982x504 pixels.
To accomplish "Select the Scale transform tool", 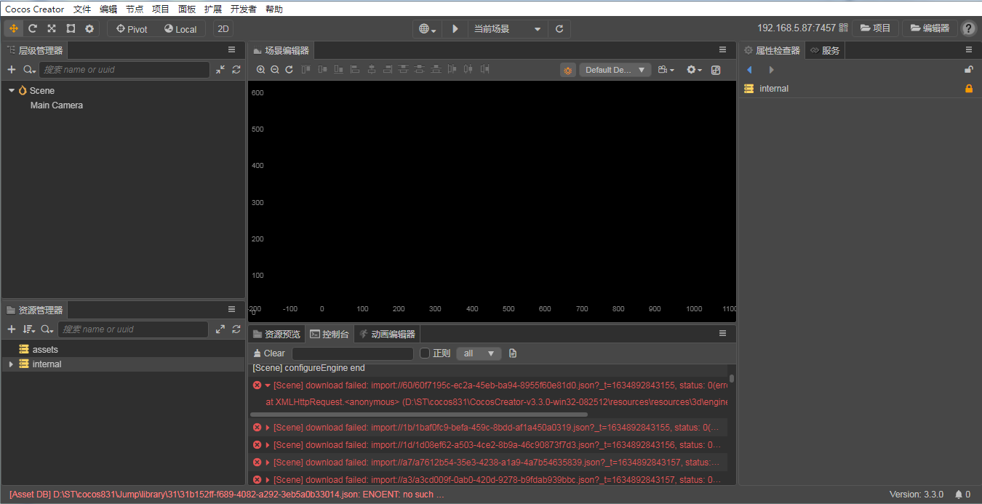I will tap(52, 28).
